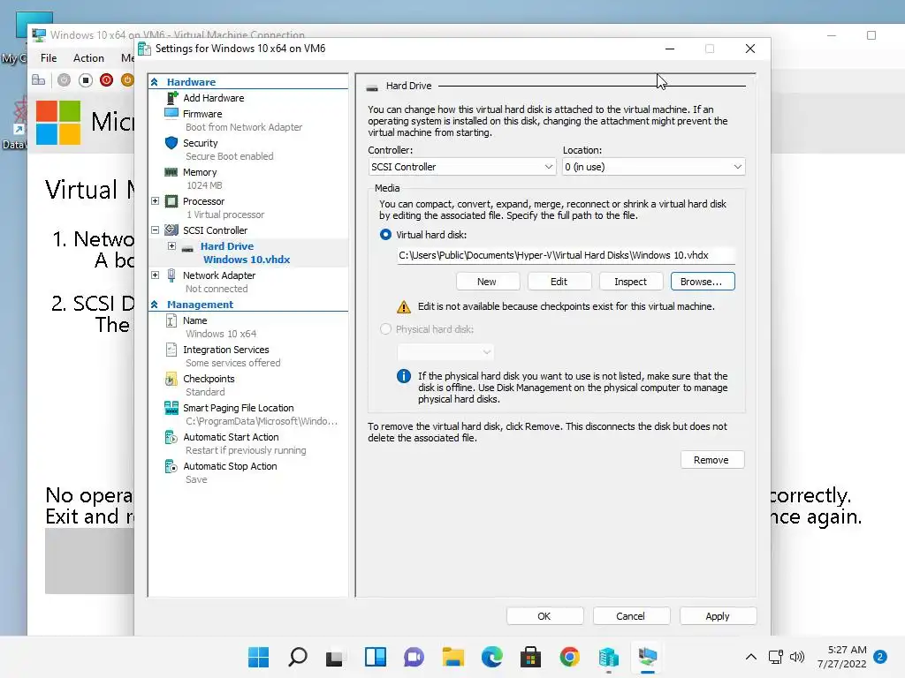This screenshot has width=905, height=678.
Task: Click the SCSI Controller icon
Action: pos(171,230)
